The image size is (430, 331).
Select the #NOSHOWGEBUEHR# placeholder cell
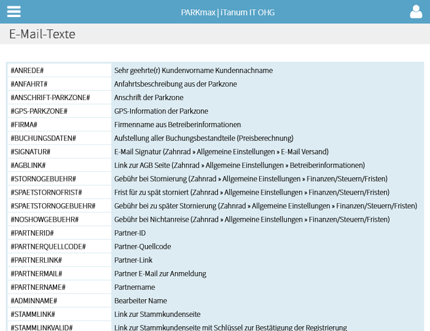(59, 219)
